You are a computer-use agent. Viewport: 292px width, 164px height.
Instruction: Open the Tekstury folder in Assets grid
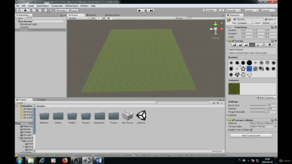point(114,118)
